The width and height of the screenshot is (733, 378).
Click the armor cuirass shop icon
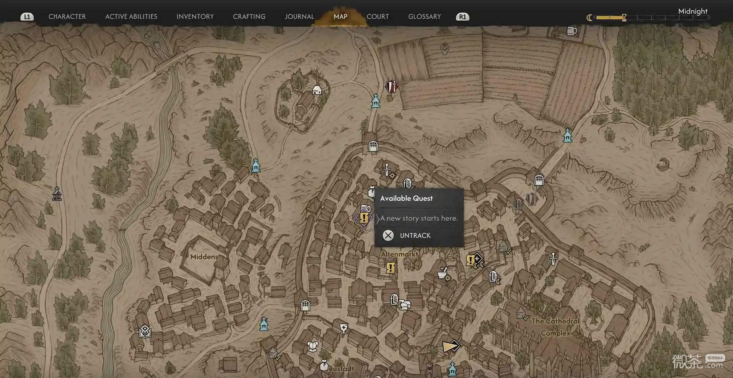(313, 347)
